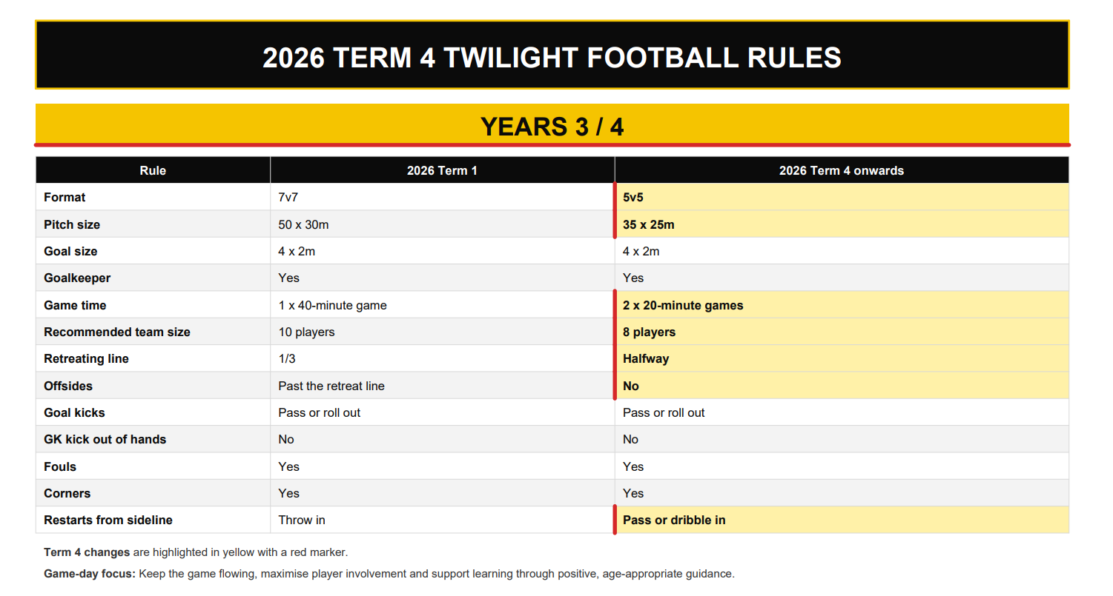Image resolution: width=1113 pixels, height=596 pixels.
Task: Click the 2026 Term 4 Twilight Football Rules title
Action: [x=552, y=57]
